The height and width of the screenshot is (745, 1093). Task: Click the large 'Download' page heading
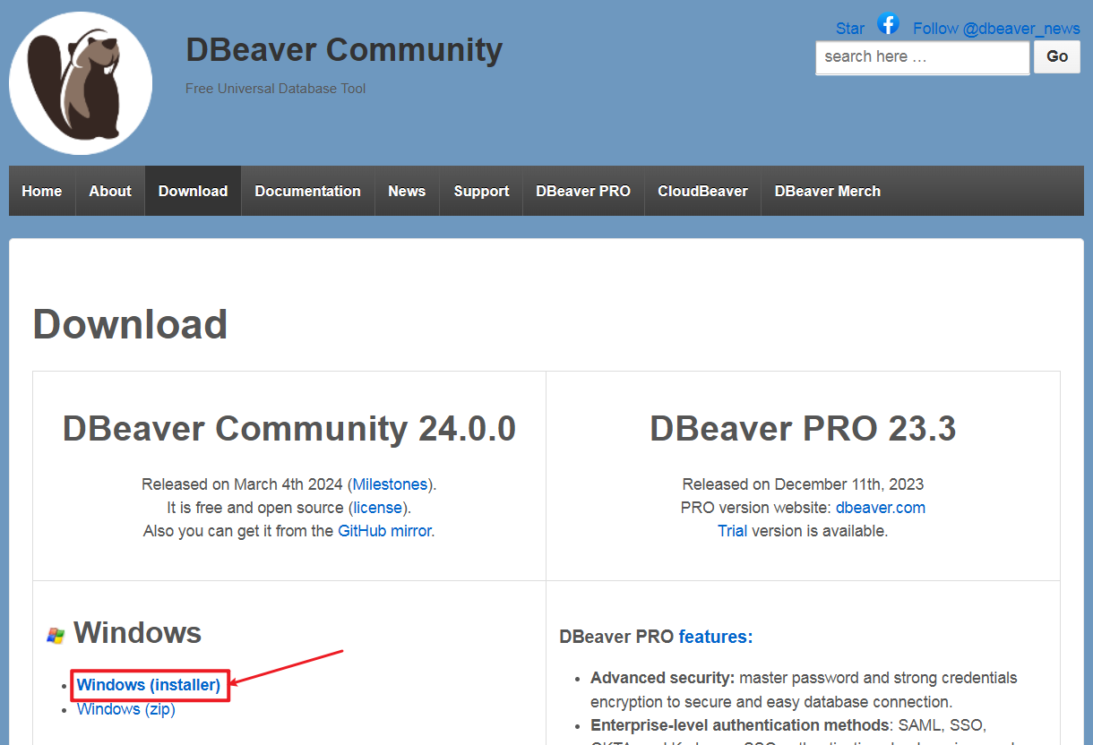click(x=131, y=324)
